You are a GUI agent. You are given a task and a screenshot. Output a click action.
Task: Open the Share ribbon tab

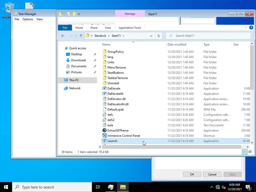pyautogui.click(x=94, y=28)
